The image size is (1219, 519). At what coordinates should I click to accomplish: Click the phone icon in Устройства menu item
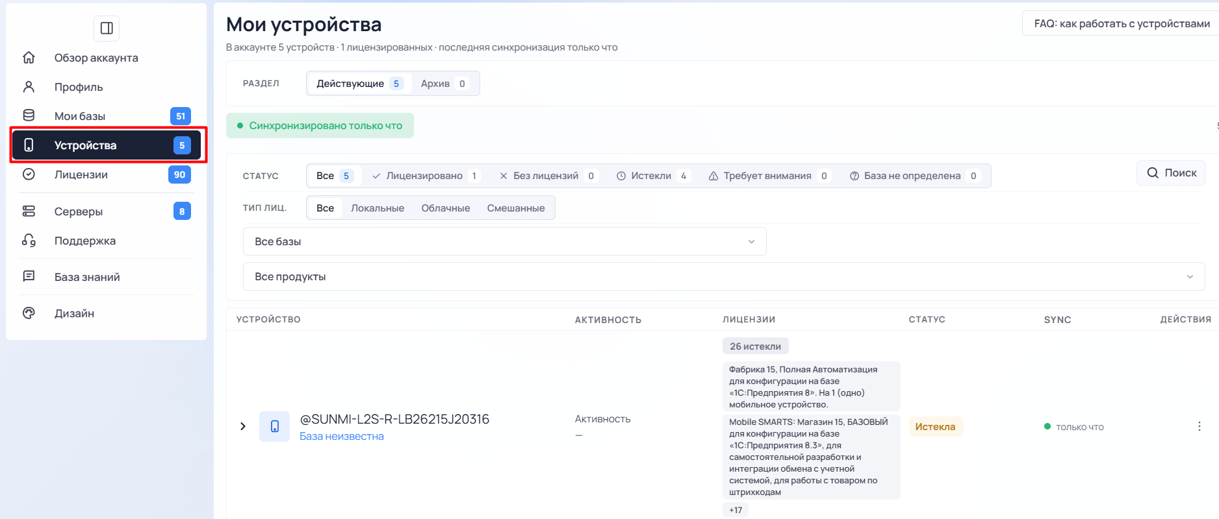coord(29,145)
